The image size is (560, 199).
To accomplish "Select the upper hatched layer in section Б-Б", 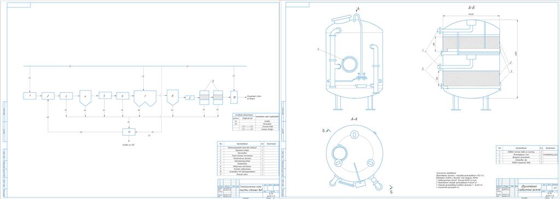I will (471, 43).
